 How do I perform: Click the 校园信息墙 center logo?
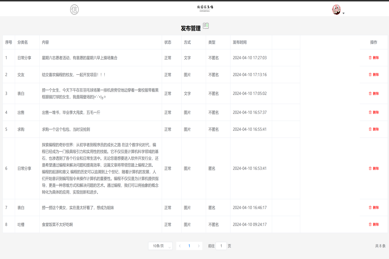tap(205, 8)
